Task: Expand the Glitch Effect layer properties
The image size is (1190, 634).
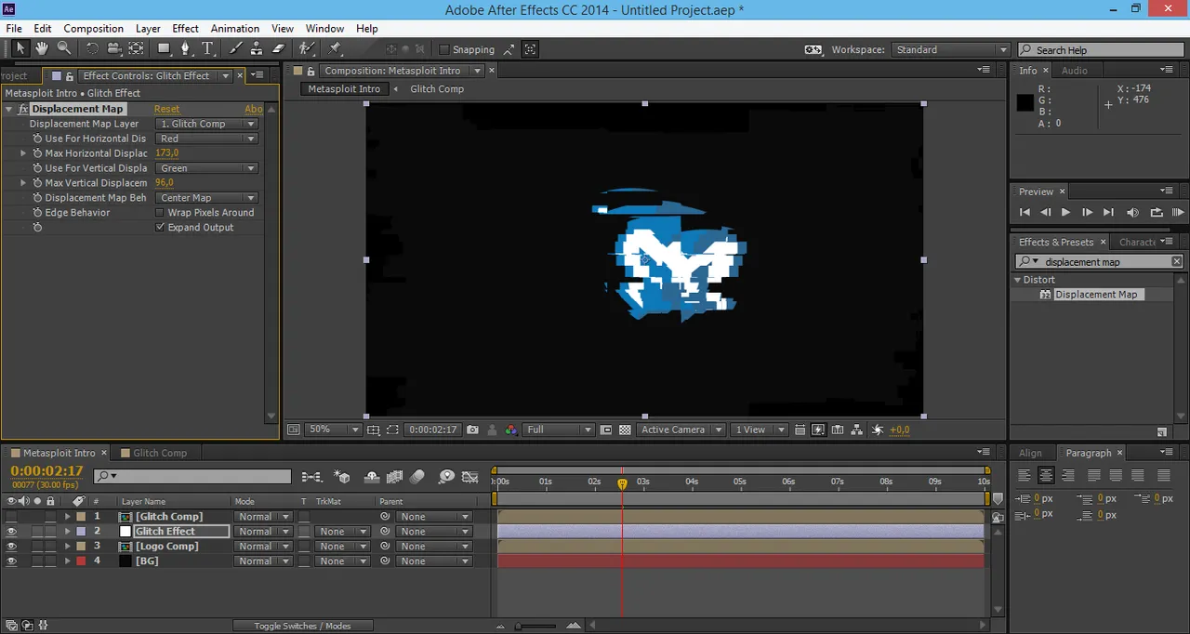Action: [x=67, y=532]
